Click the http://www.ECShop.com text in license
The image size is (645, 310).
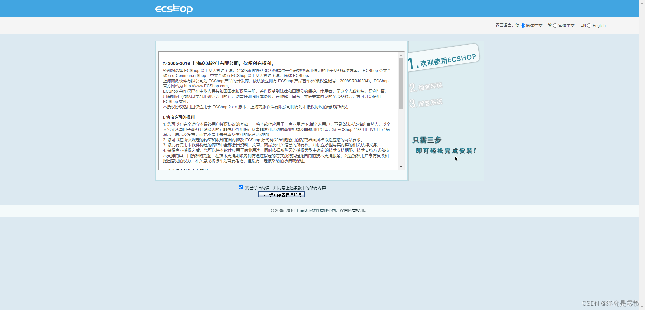coord(206,86)
